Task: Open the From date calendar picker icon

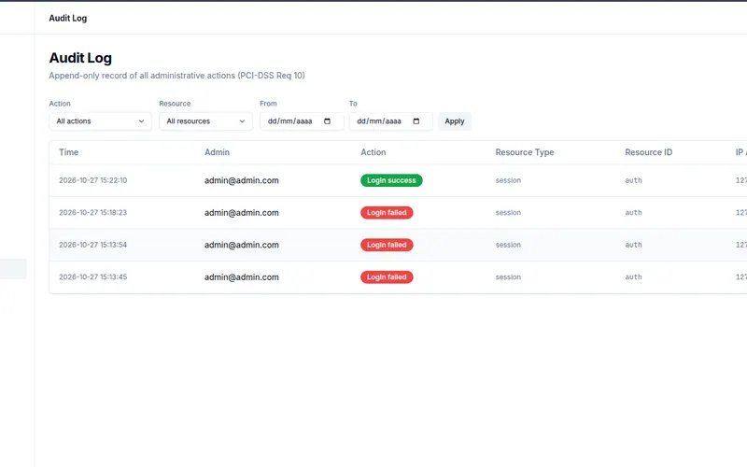Action: 328,121
